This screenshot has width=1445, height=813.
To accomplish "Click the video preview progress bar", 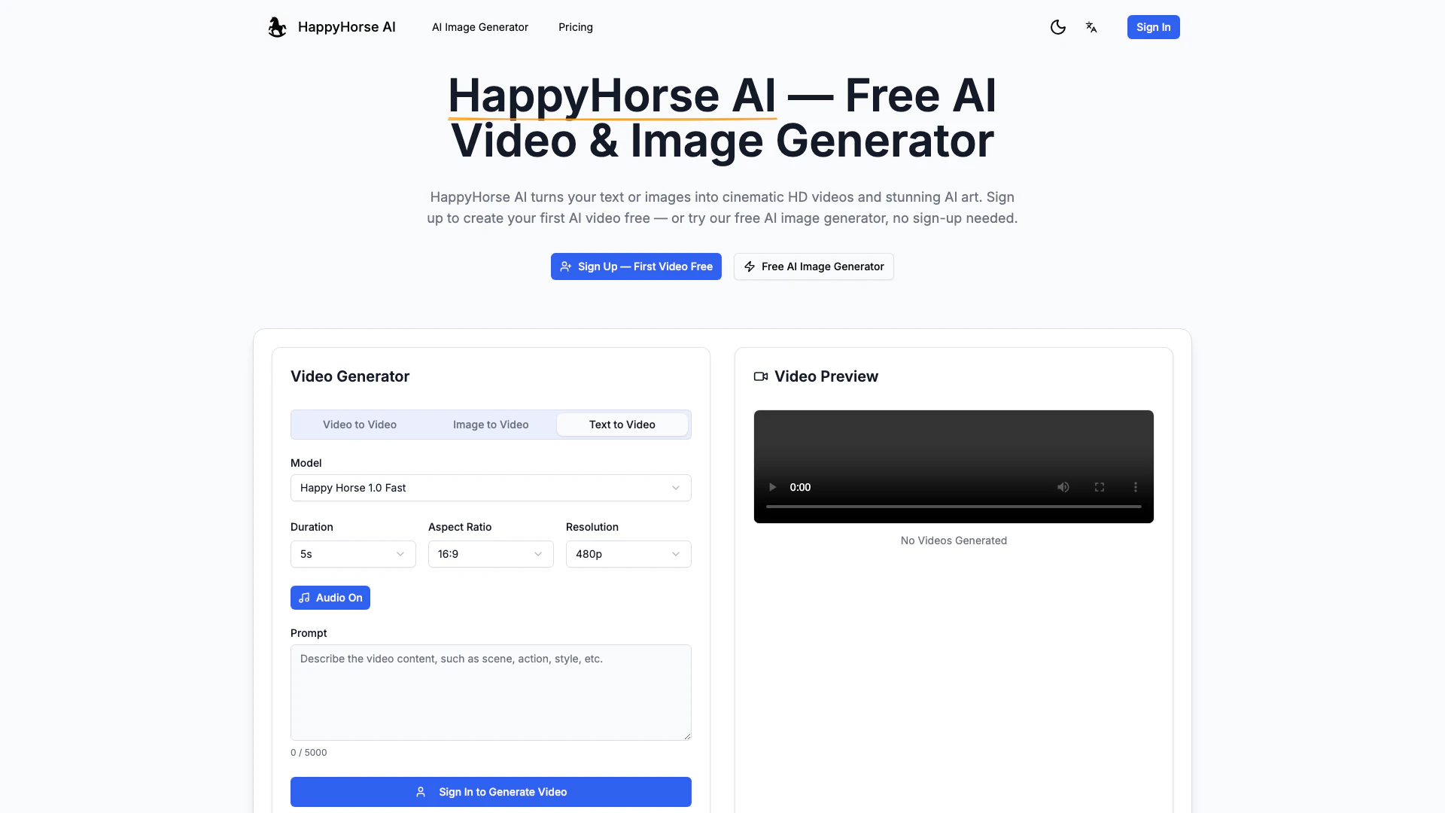I will pyautogui.click(x=954, y=507).
